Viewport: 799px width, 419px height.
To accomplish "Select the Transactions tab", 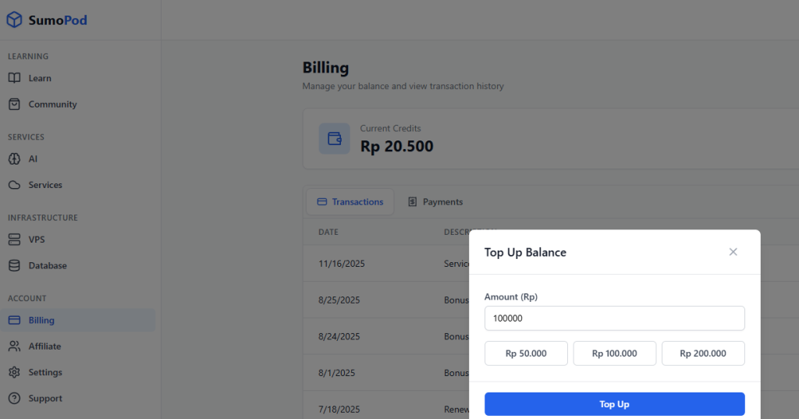I will pos(350,202).
